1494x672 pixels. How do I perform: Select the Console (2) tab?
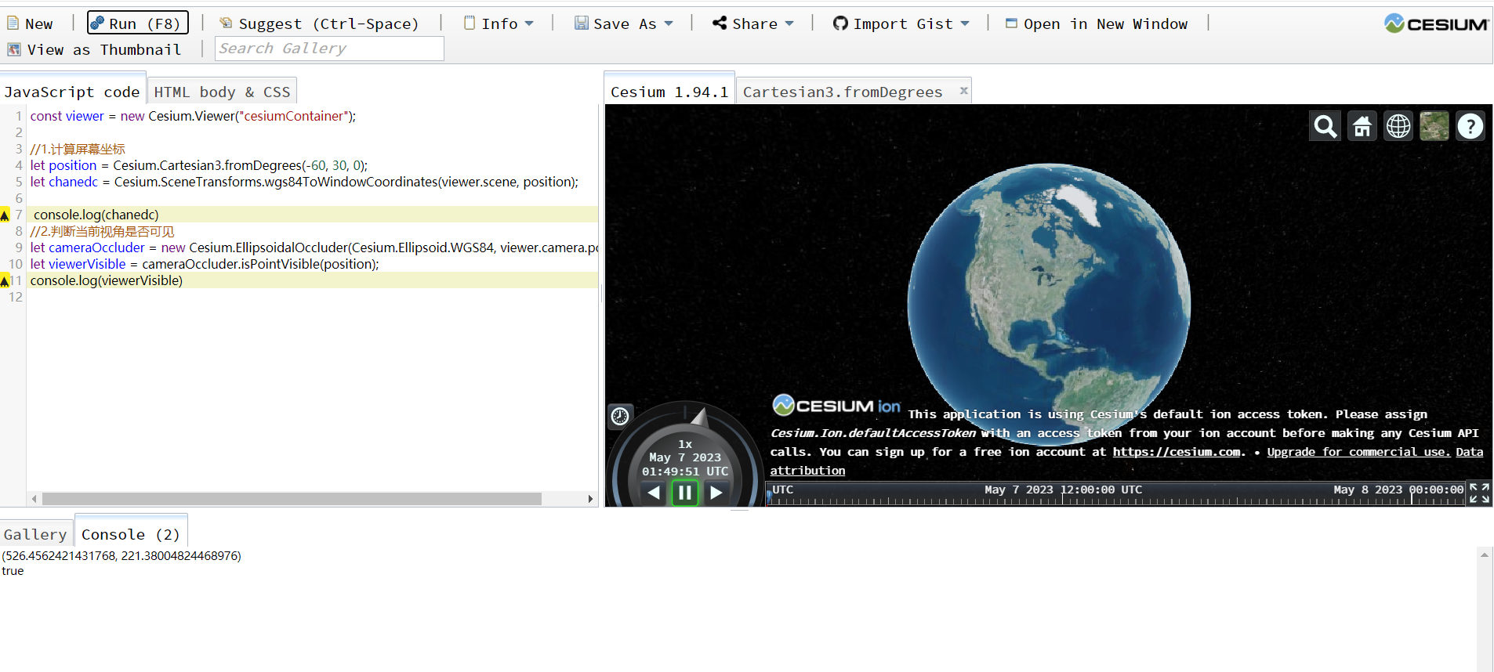[x=131, y=534]
